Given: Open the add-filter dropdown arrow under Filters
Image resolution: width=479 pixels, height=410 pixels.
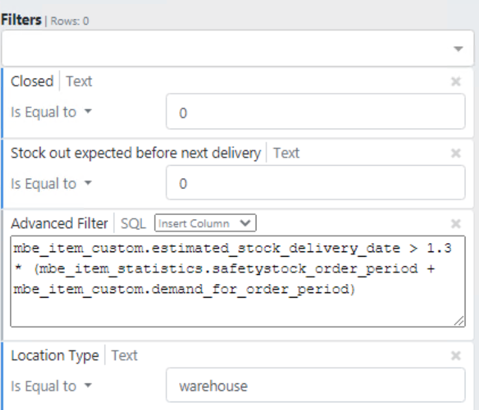Looking at the screenshot, I should pyautogui.click(x=458, y=49).
